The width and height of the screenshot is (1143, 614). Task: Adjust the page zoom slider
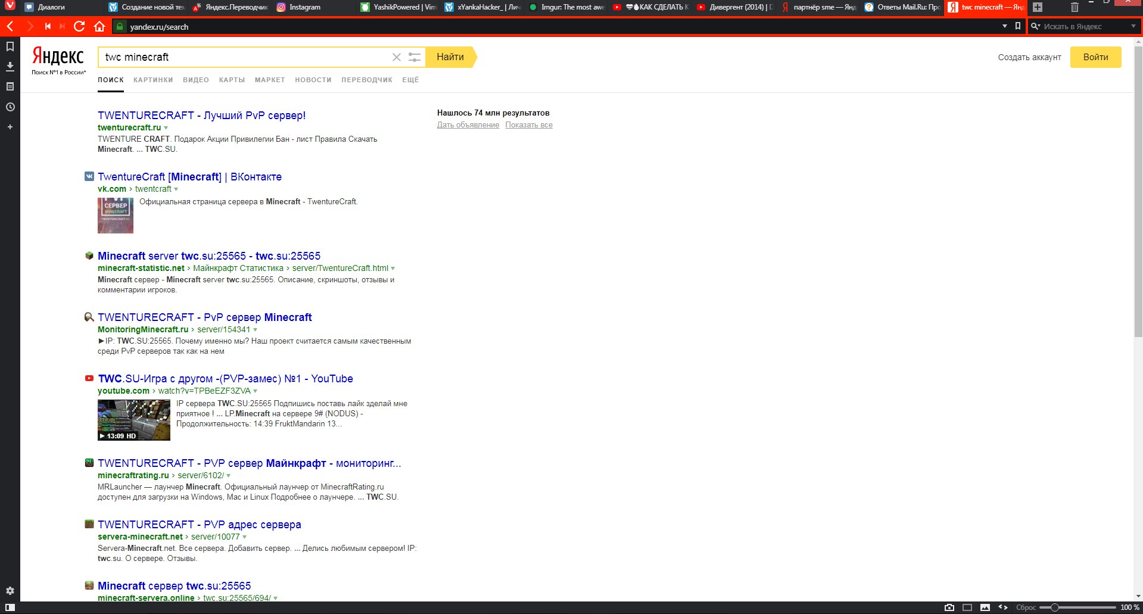pyautogui.click(x=1054, y=607)
